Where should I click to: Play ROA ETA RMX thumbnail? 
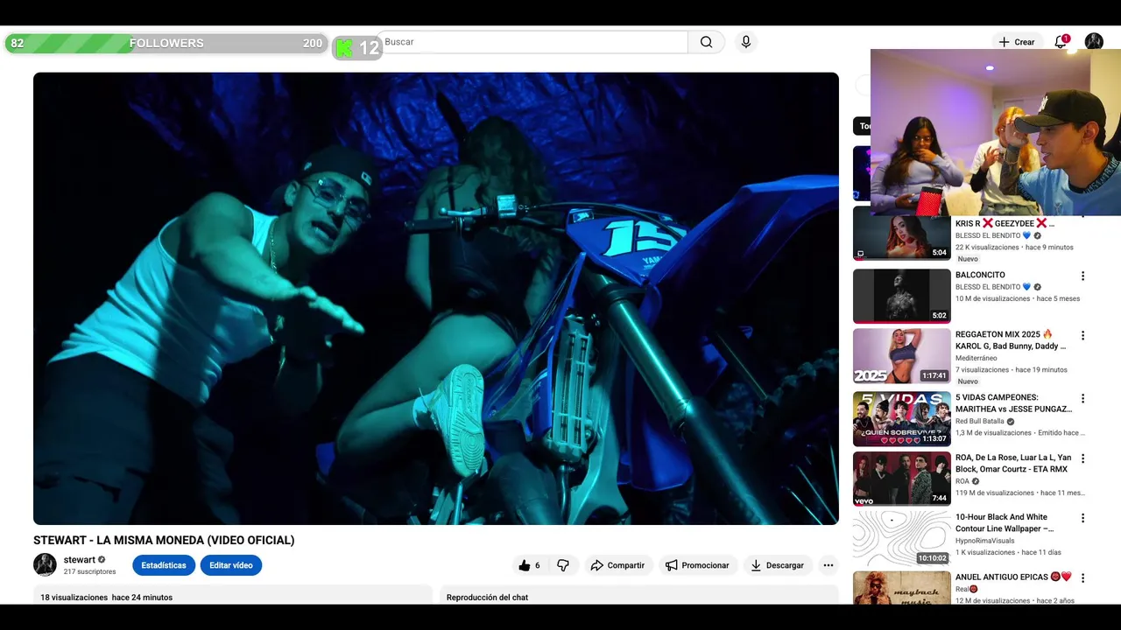pos(902,479)
